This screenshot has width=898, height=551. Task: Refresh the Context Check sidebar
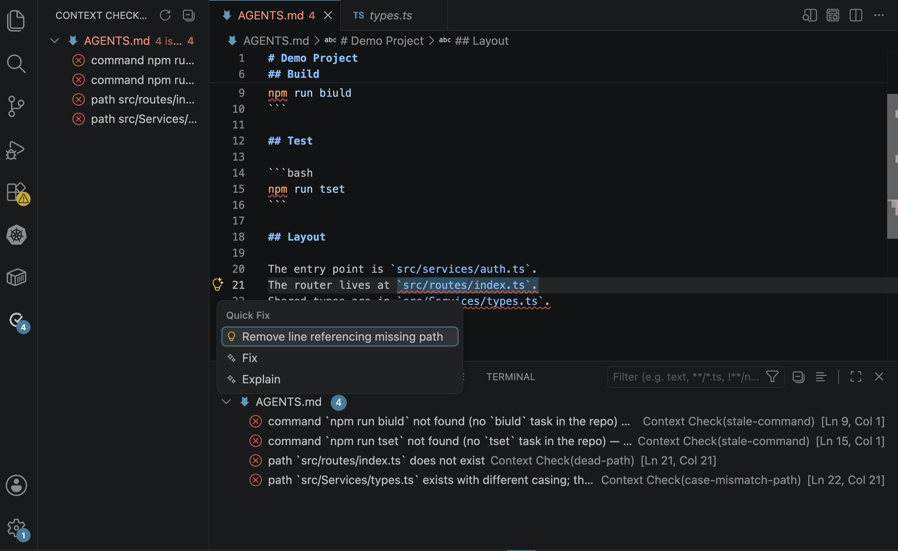[x=165, y=15]
